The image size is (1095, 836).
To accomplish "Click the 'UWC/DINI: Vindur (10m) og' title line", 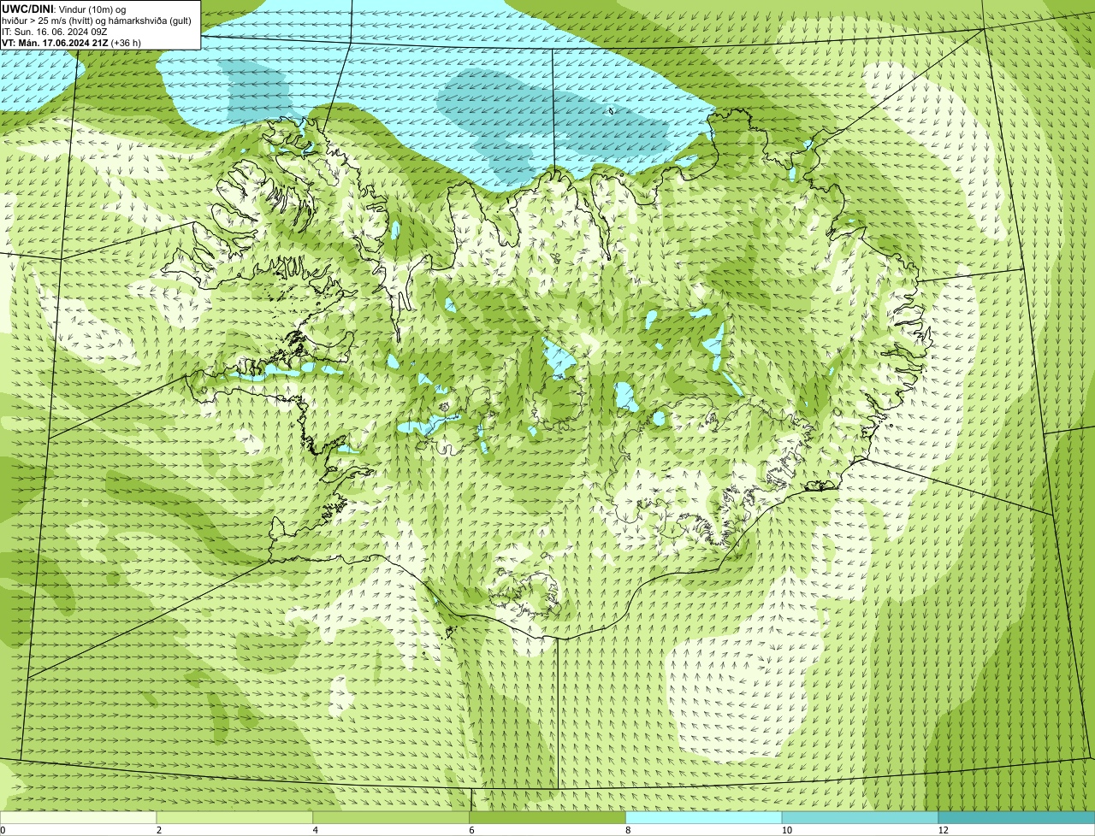I will click(64, 9).
